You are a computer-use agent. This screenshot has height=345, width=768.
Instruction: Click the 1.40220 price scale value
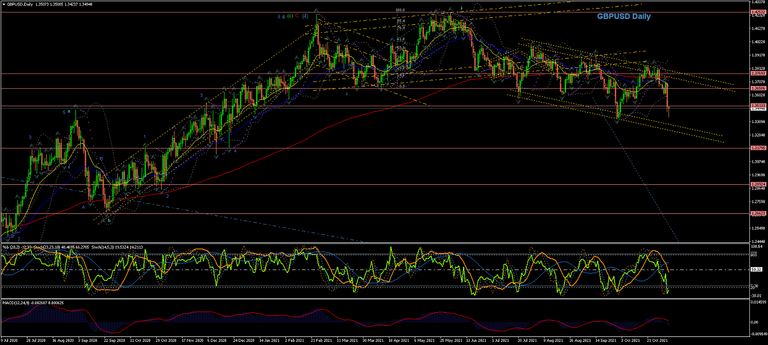(x=758, y=42)
